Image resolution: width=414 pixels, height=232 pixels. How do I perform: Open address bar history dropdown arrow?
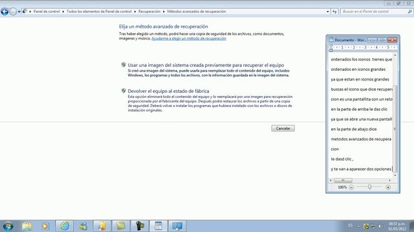[x=328, y=12]
